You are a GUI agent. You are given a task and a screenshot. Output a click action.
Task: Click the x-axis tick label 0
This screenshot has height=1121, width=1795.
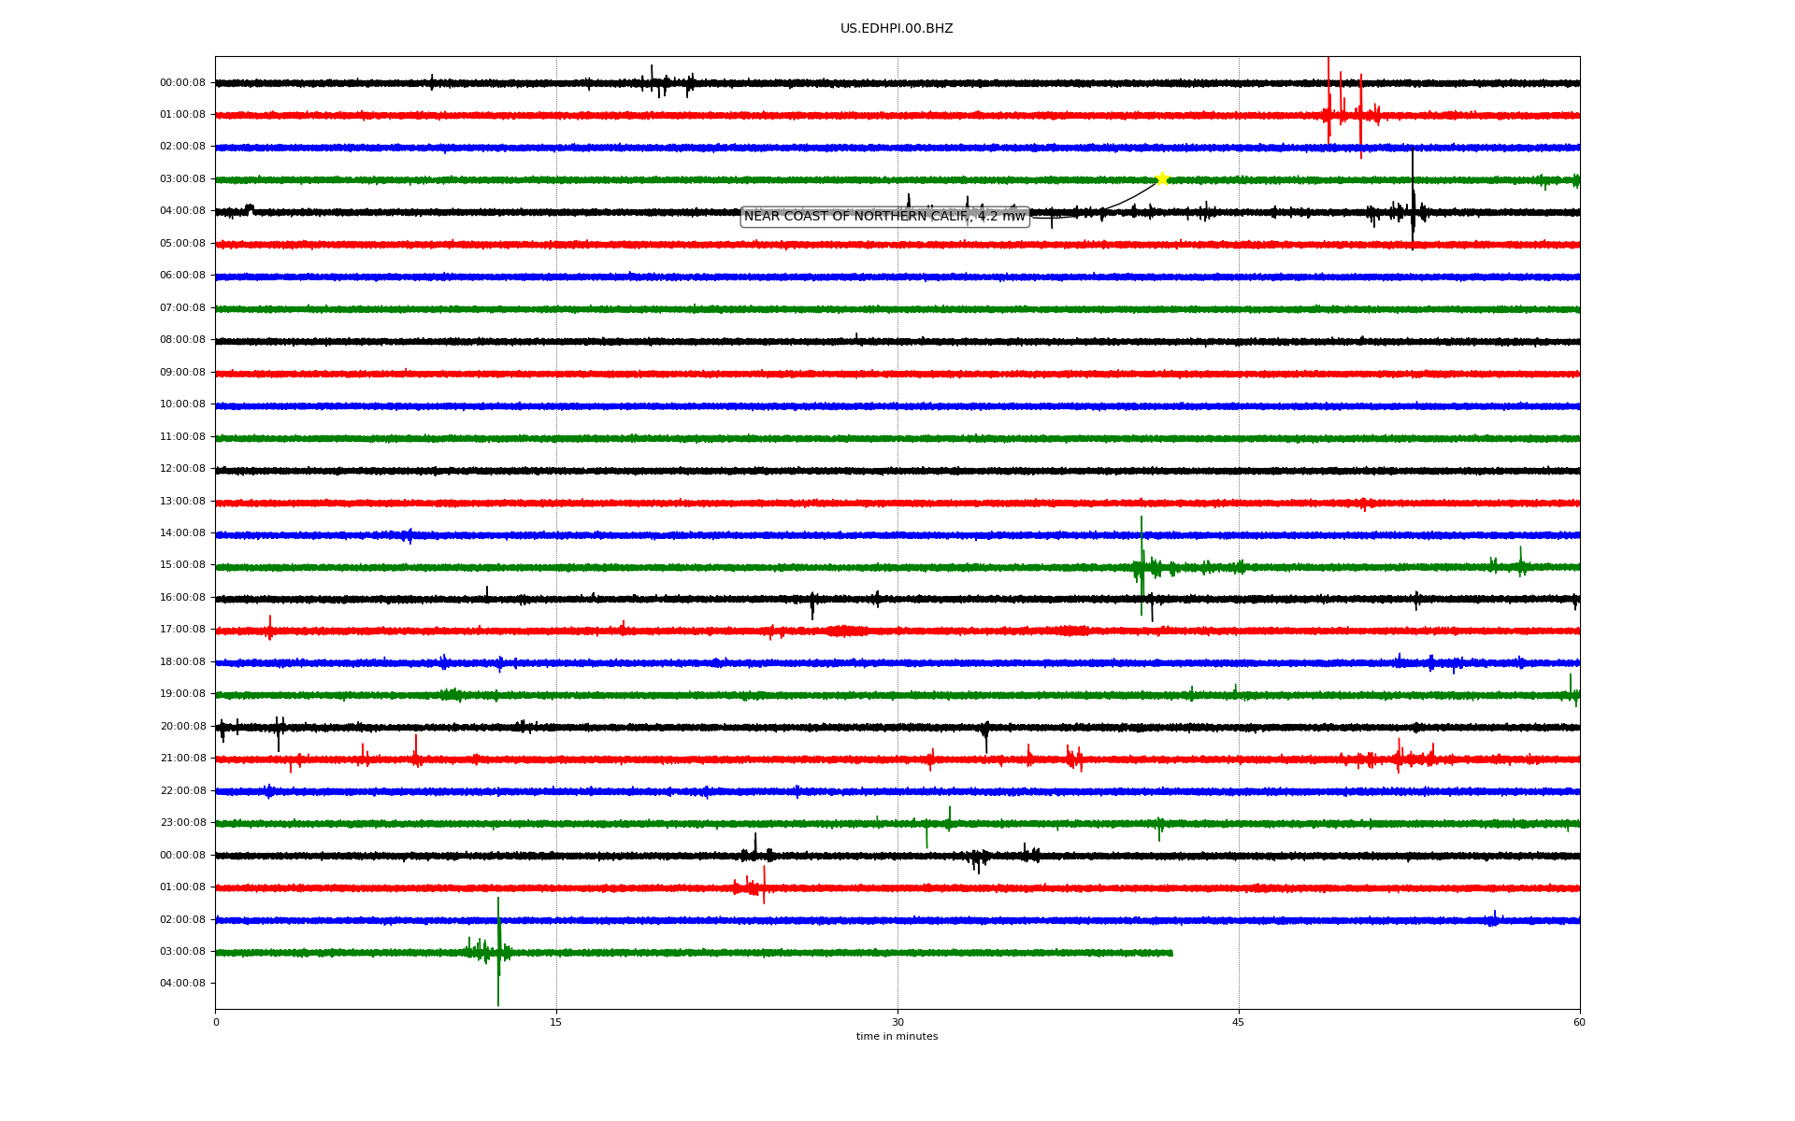[x=216, y=1022]
